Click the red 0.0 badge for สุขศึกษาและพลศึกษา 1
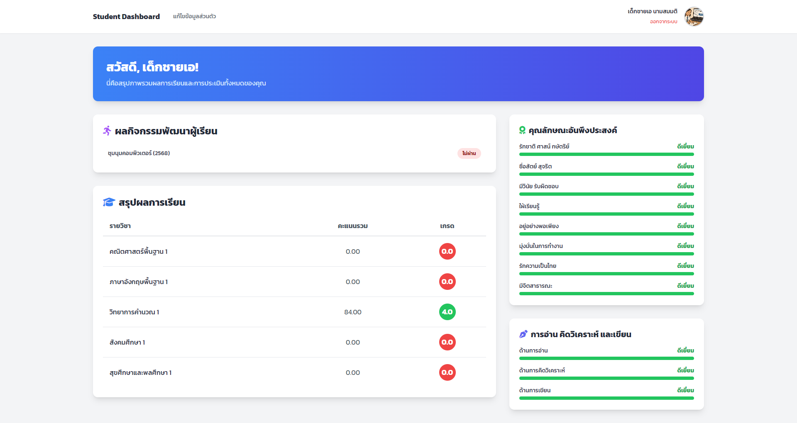This screenshot has height=423, width=797. (x=447, y=372)
